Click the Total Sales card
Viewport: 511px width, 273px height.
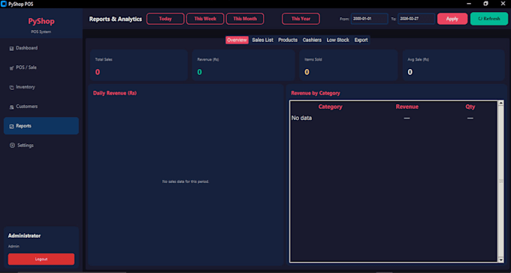coord(139,65)
